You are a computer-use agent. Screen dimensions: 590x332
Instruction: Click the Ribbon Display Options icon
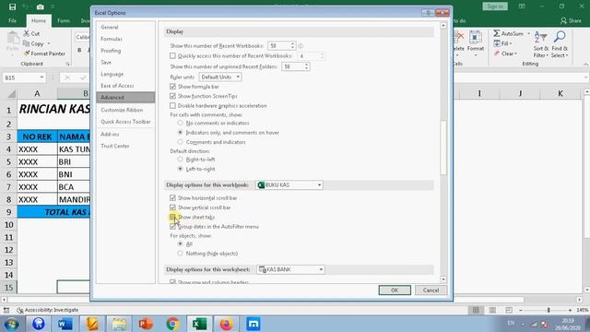[x=522, y=6]
